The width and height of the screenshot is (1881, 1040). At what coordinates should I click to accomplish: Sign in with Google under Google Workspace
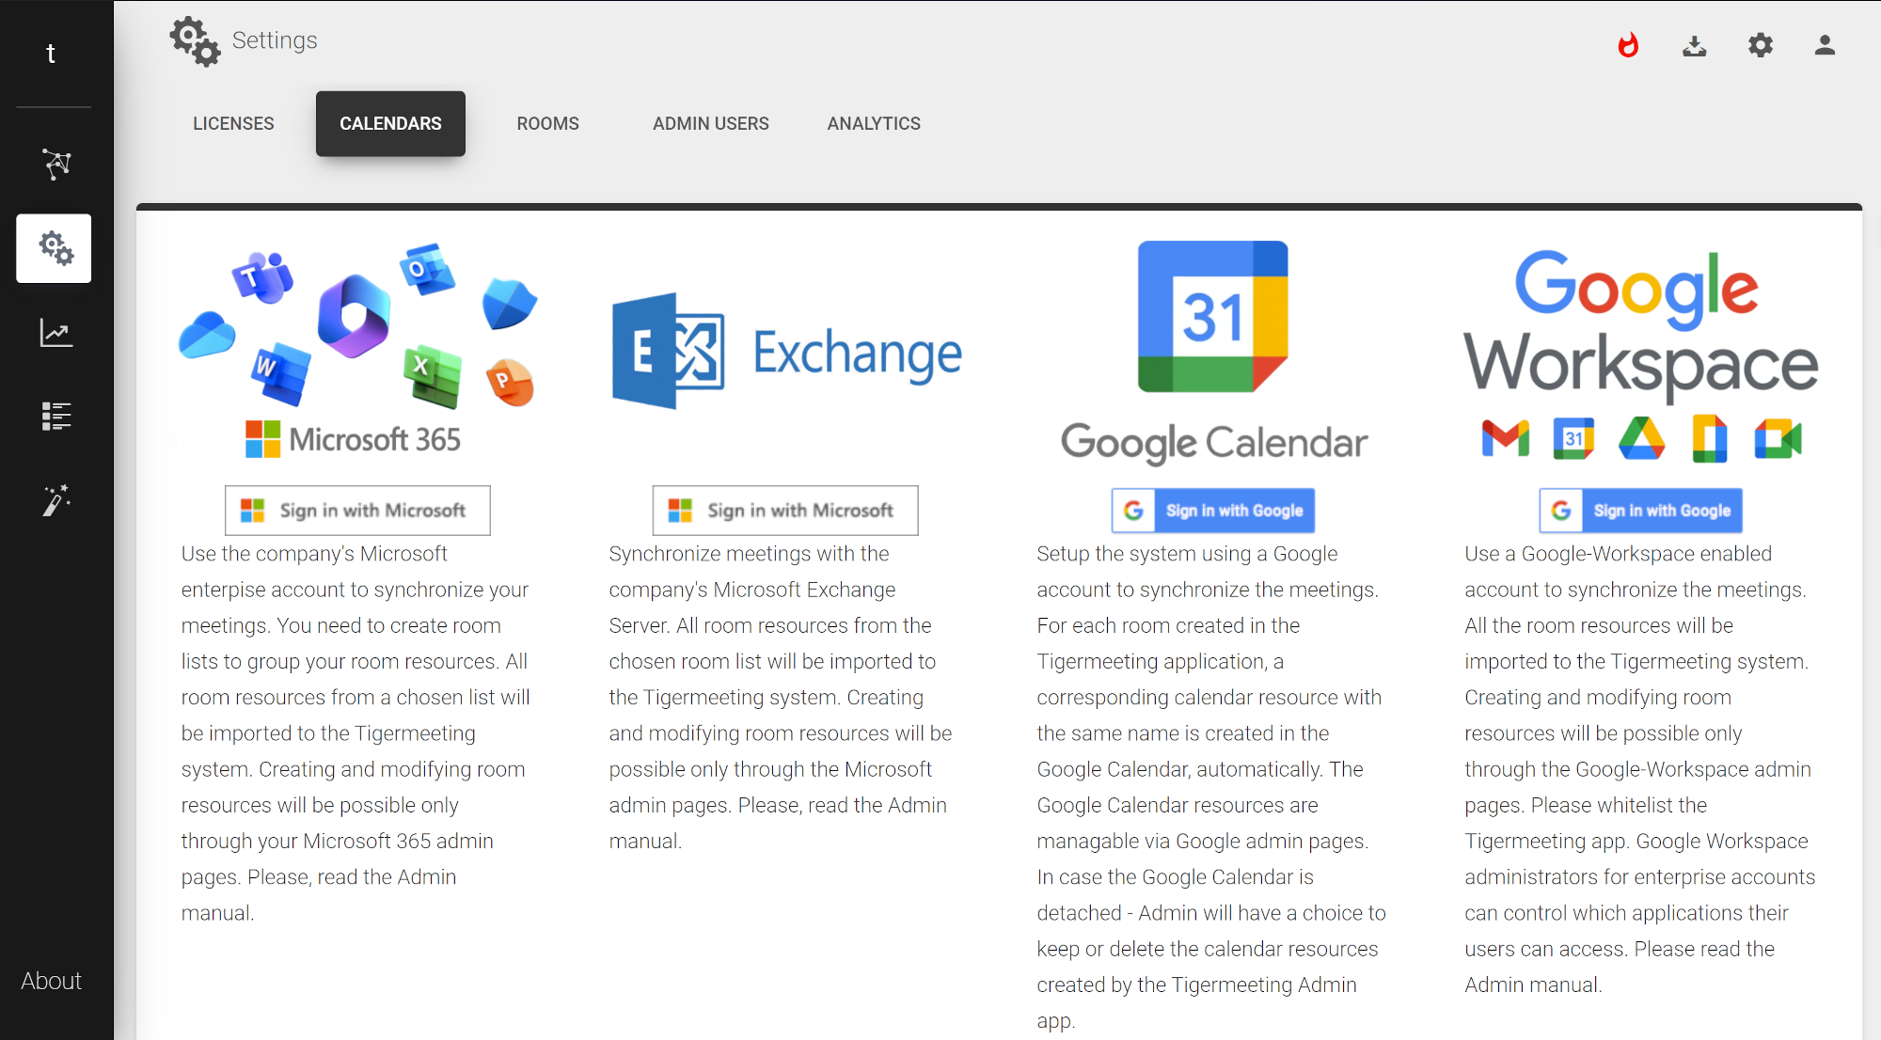coord(1641,511)
